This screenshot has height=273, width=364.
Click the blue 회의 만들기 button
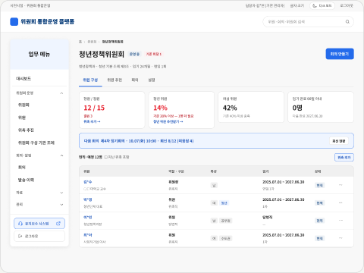click(x=340, y=54)
